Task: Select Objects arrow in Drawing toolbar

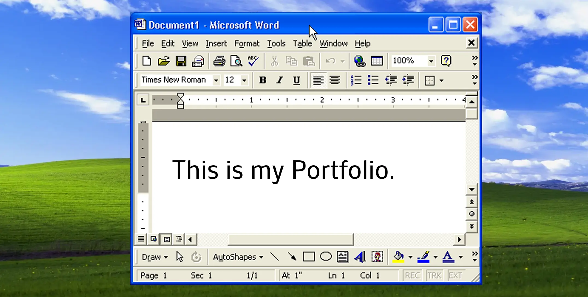Action: coord(180,257)
